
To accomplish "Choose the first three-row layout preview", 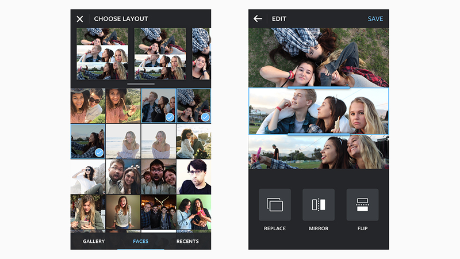I will click(x=102, y=54).
